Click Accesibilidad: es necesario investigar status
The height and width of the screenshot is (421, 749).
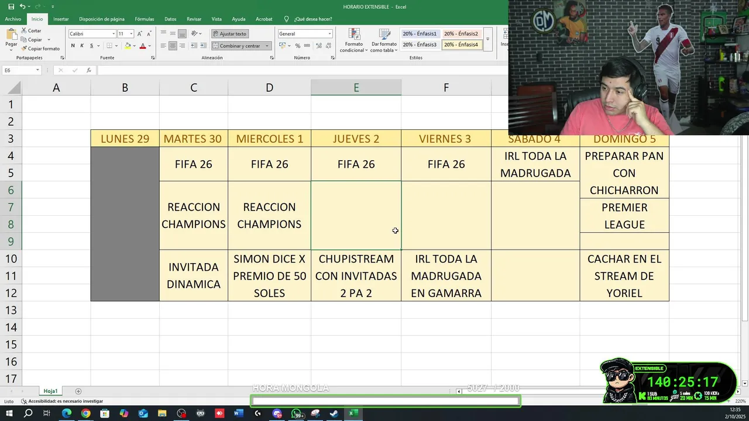click(62, 401)
